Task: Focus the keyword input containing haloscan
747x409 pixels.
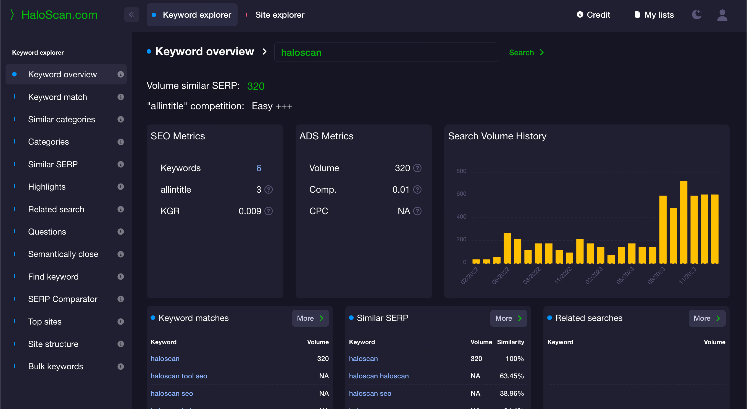Action: click(386, 52)
